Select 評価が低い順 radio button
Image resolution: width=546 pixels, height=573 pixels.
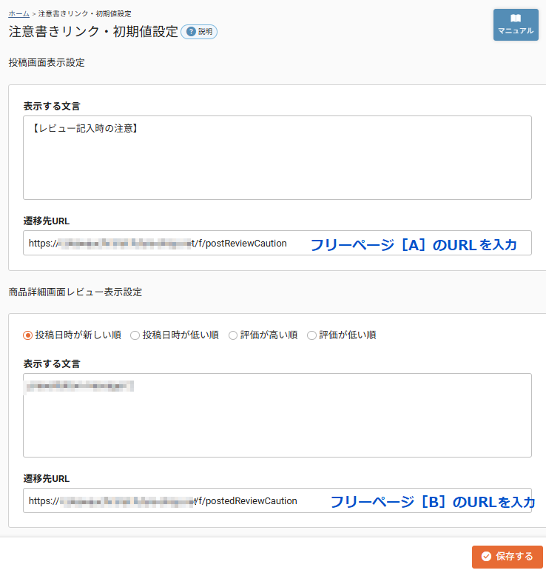(311, 335)
